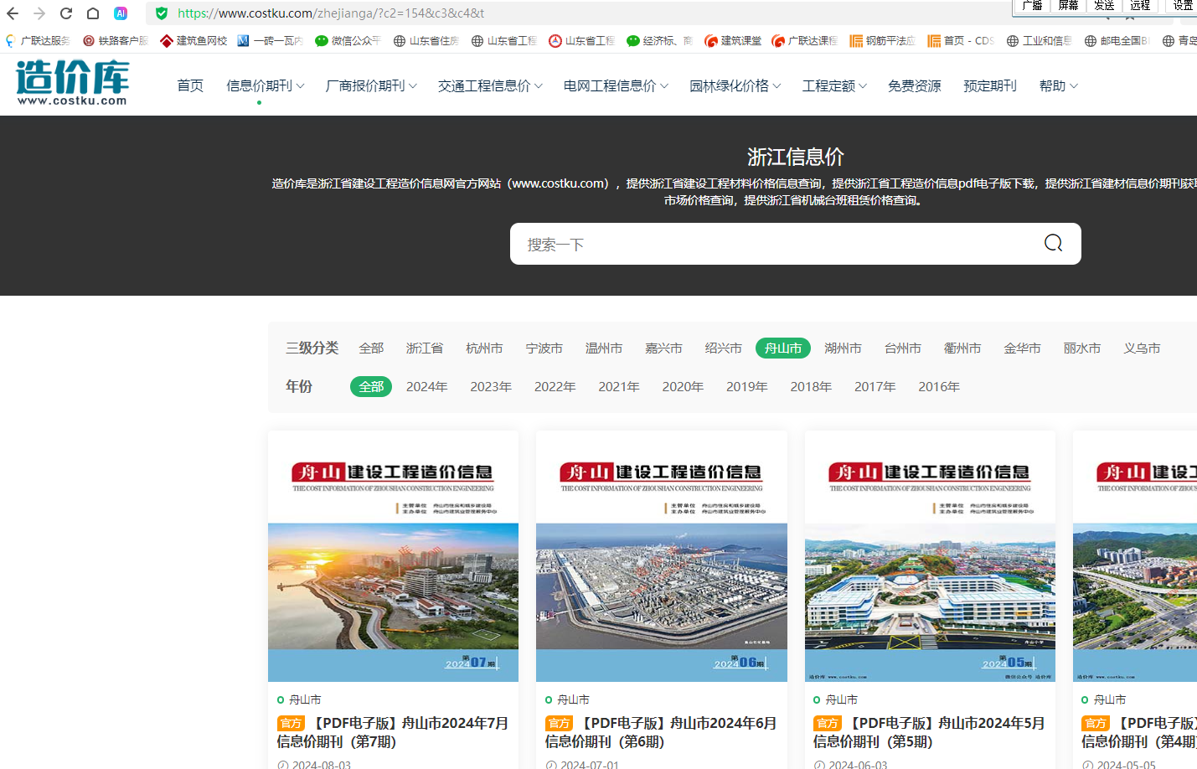Screen dimensions: 1197x769
Task: Expand the 园林绿化价格 dropdown menu
Action: [735, 85]
